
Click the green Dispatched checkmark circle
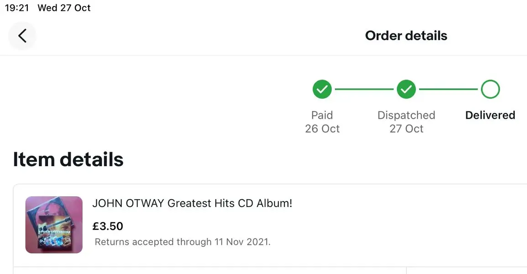406,89
